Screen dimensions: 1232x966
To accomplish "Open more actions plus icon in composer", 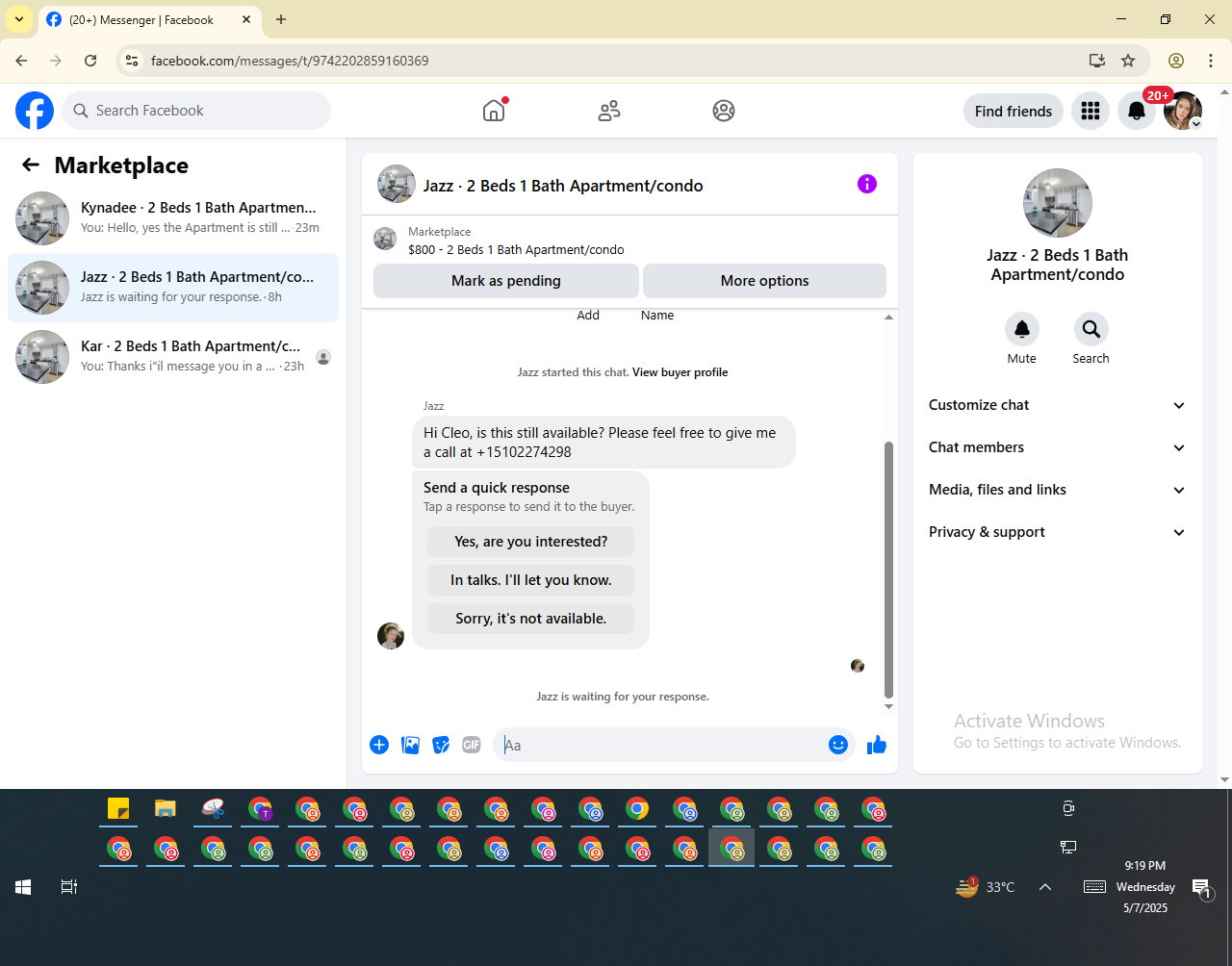I will click(x=379, y=745).
